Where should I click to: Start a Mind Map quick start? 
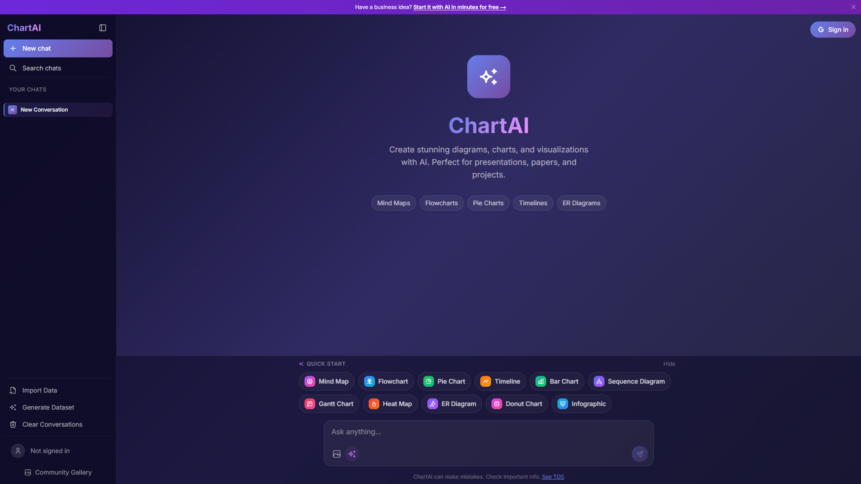pos(326,381)
